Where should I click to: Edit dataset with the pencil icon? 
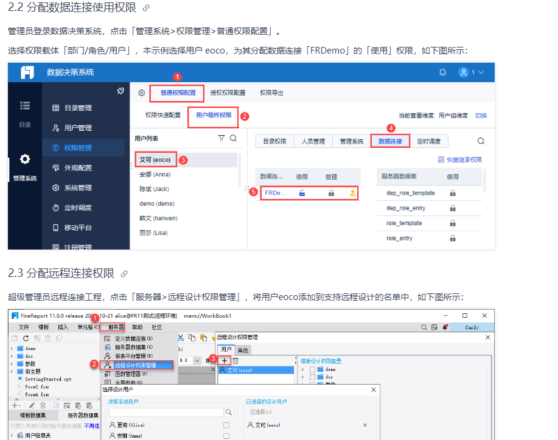32,405
